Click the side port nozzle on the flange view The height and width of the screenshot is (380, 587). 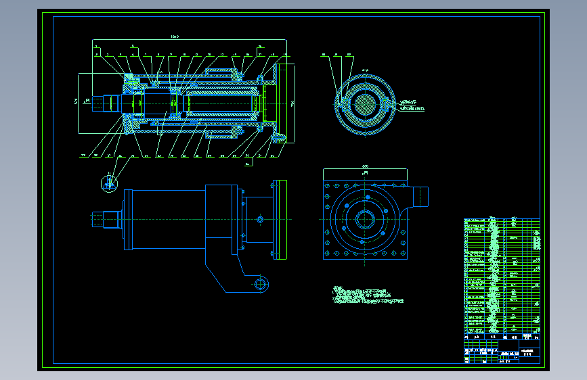pos(420,196)
